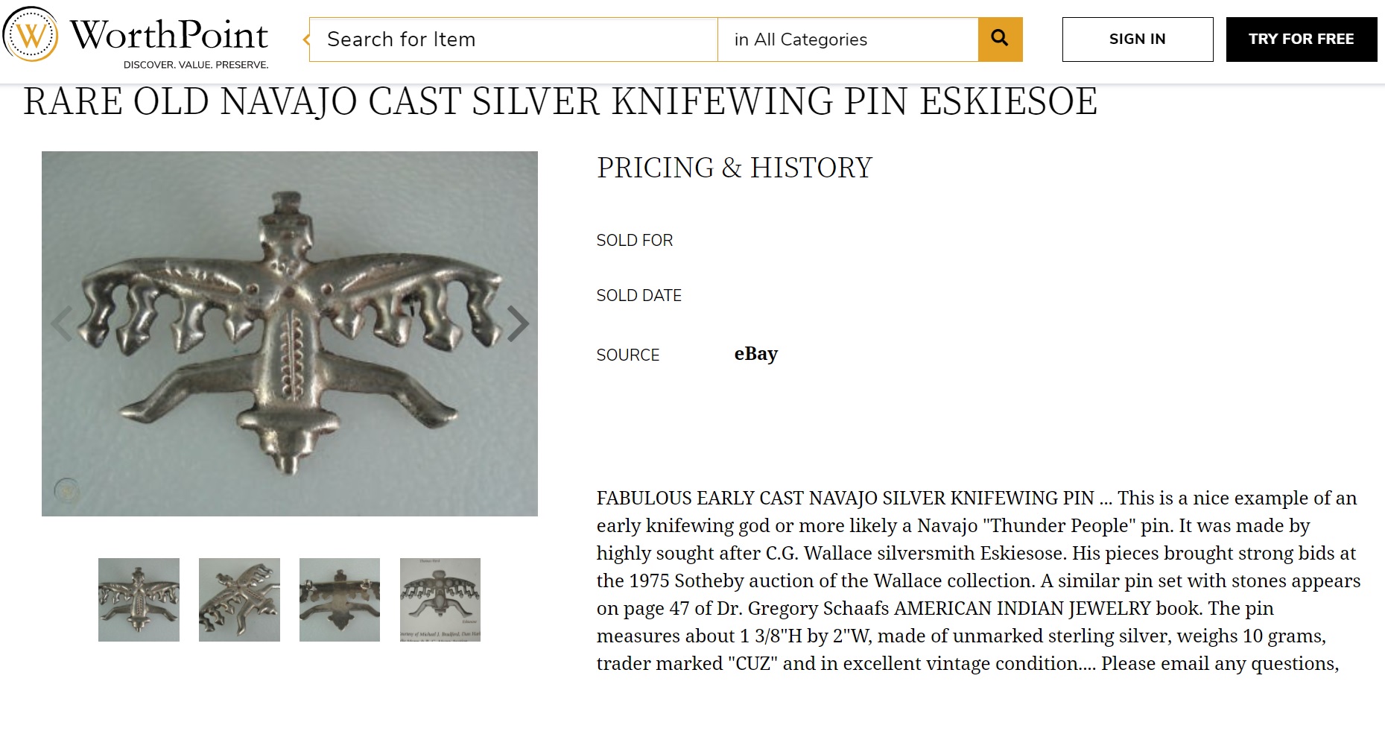Click the PRICING & HISTORY heading
1385x734 pixels.
[x=734, y=168]
